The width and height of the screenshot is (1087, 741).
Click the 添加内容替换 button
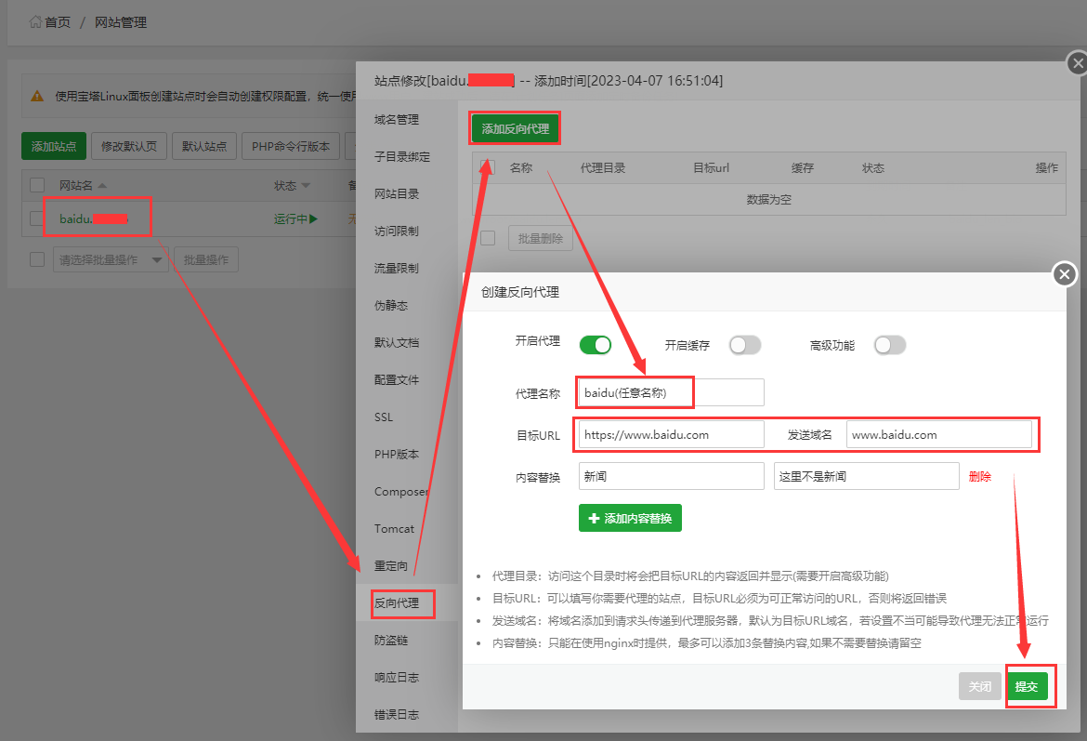pyautogui.click(x=630, y=518)
